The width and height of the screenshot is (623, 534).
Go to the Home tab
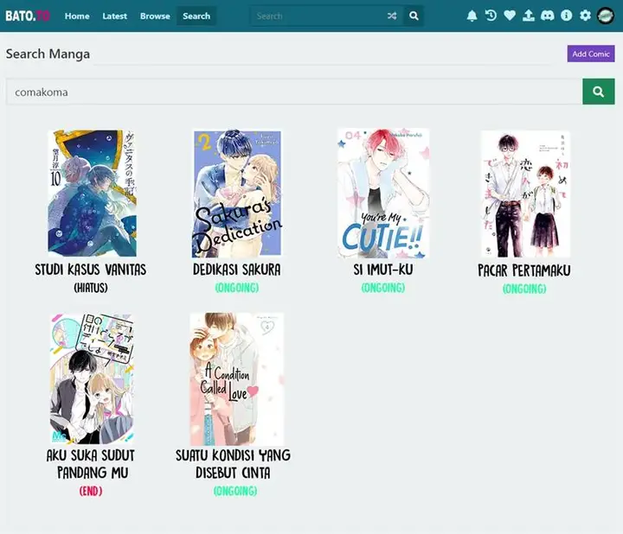(77, 16)
